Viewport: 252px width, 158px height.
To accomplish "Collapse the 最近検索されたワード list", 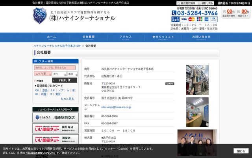I will click(49, 86).
